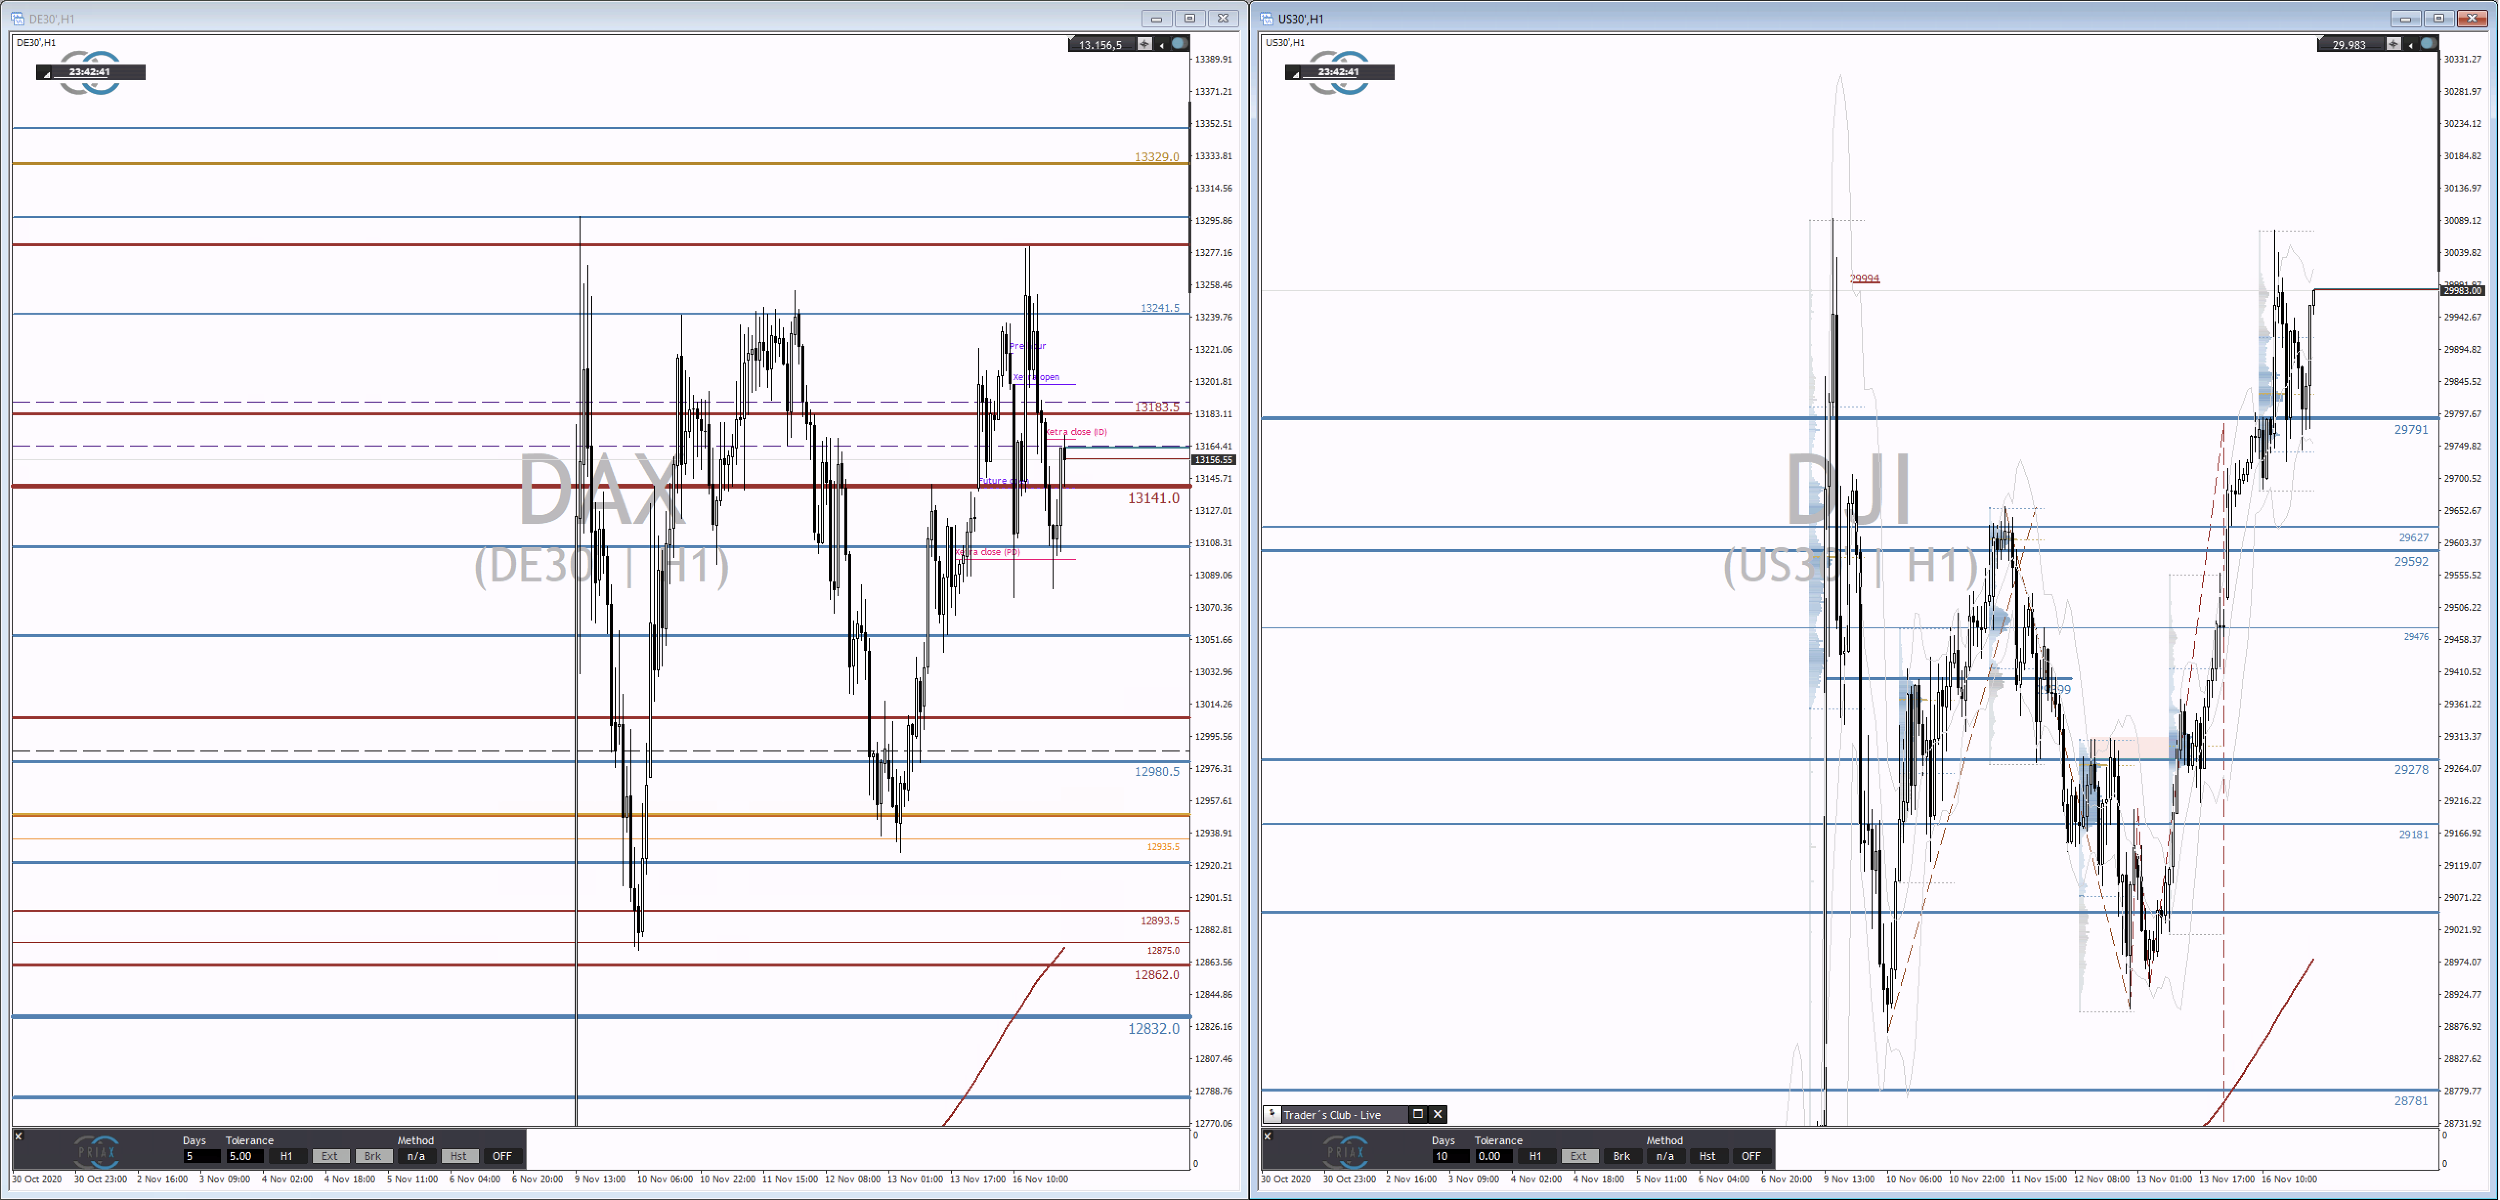
Task: Click the 12980.5 level label in DAX chart
Action: click(x=1157, y=771)
